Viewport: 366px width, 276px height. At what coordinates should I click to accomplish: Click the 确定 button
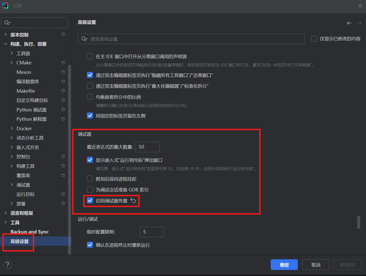(x=284, y=264)
